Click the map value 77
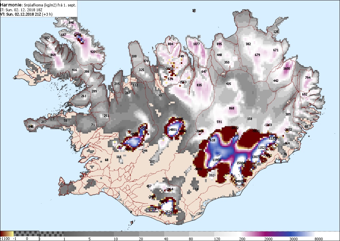The height and width of the screenshot is (241, 340). pos(160,96)
